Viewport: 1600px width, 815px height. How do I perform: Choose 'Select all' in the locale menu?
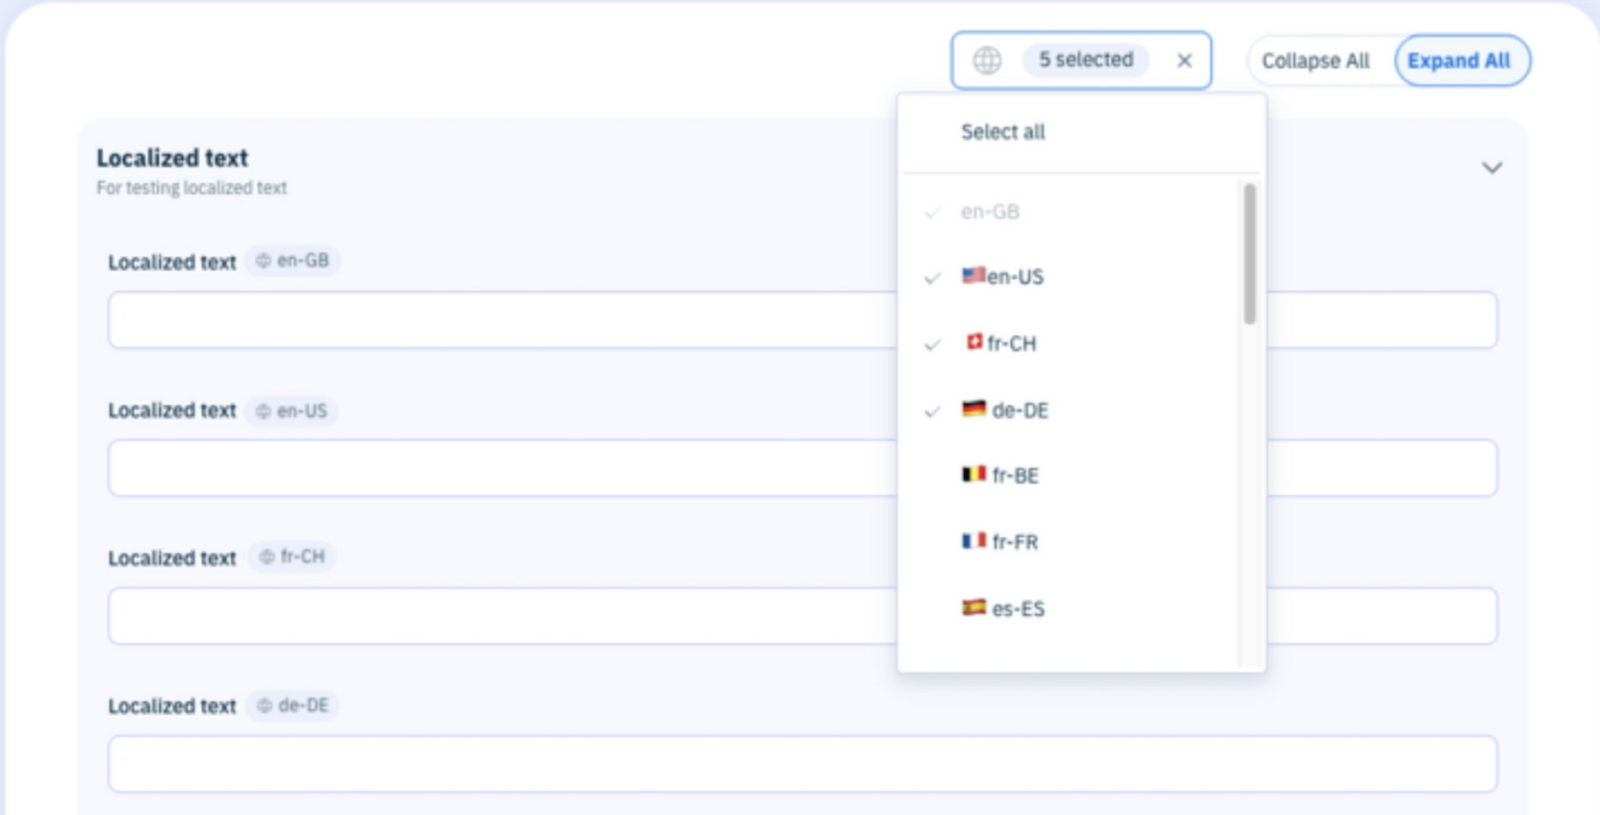pyautogui.click(x=1003, y=132)
